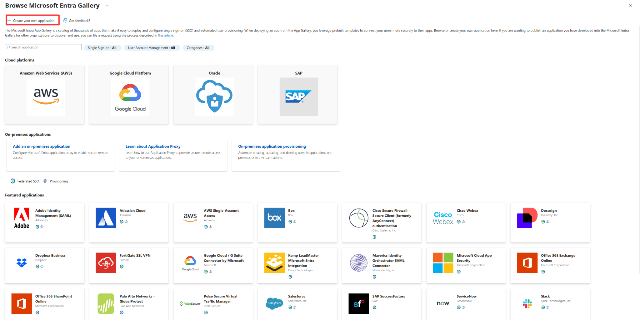Open the Slack application icon
Image resolution: width=640 pixels, height=320 pixels.
click(527, 303)
